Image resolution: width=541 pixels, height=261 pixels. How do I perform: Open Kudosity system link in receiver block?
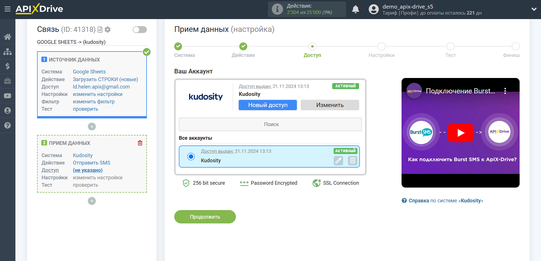pos(83,155)
